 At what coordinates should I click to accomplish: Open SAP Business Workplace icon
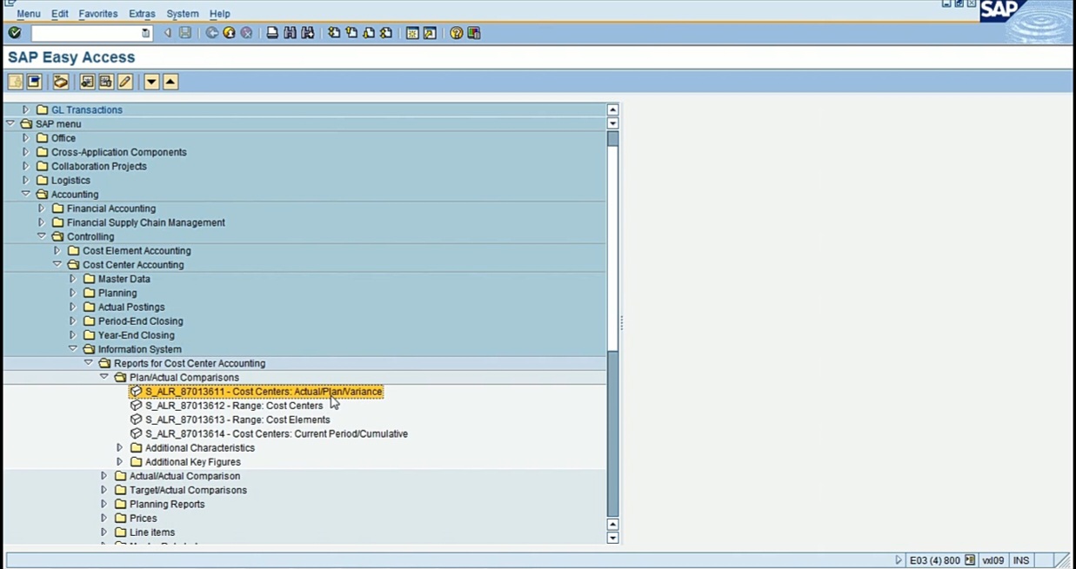tap(60, 82)
